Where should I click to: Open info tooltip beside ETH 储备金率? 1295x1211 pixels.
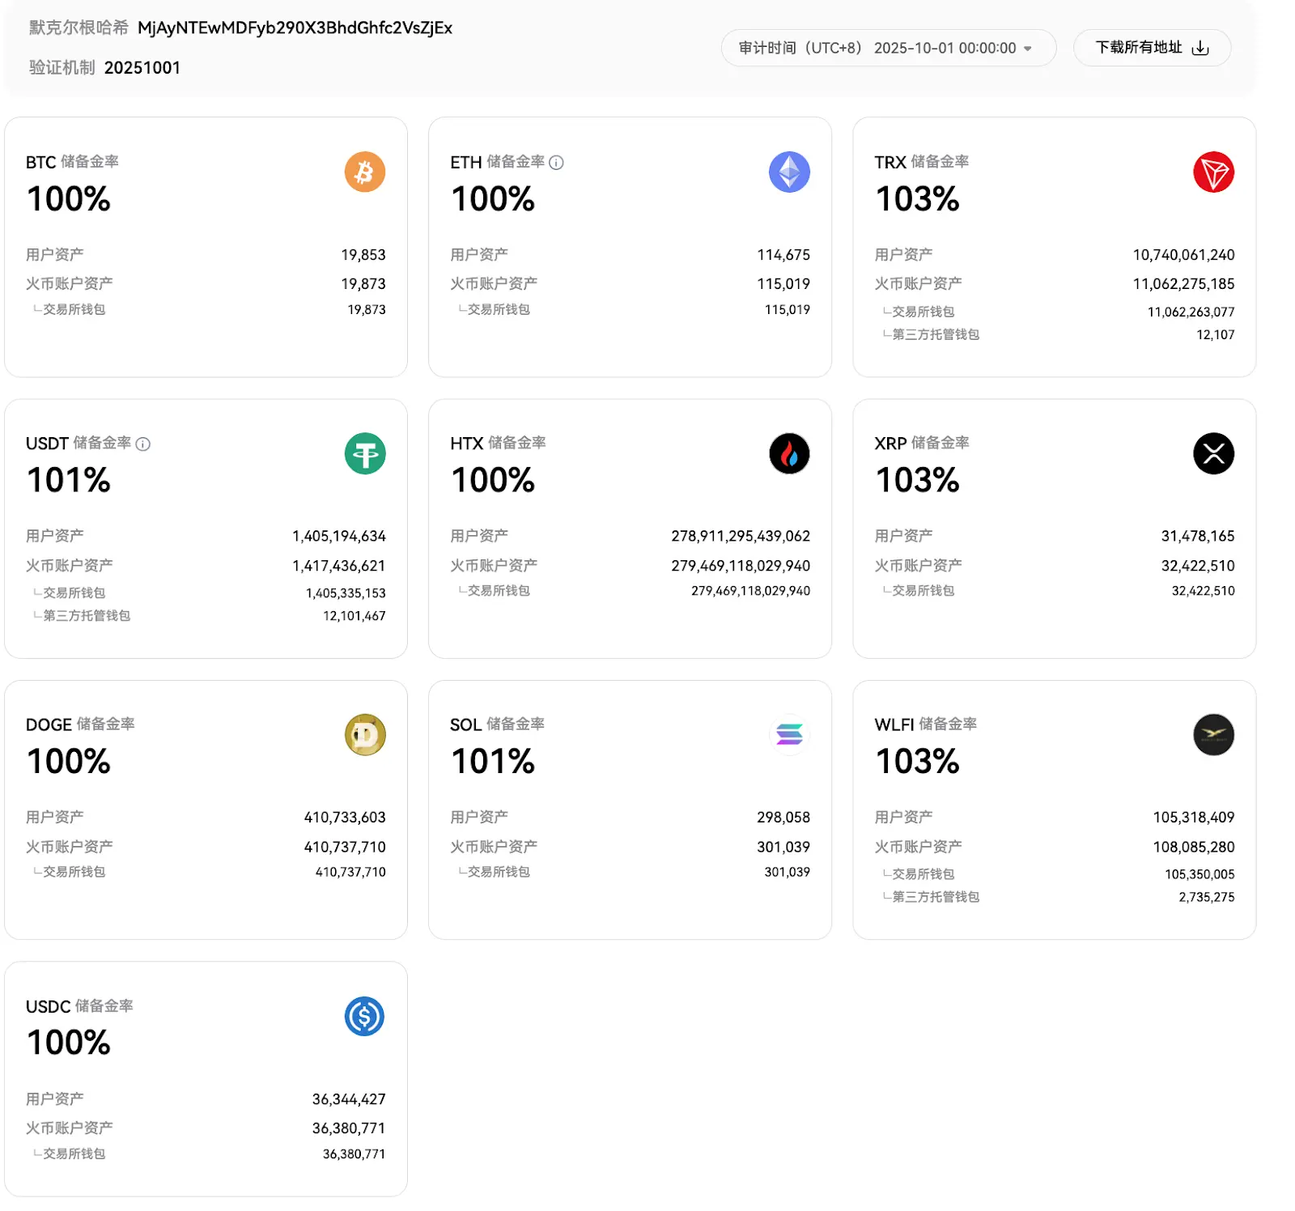[x=556, y=163]
